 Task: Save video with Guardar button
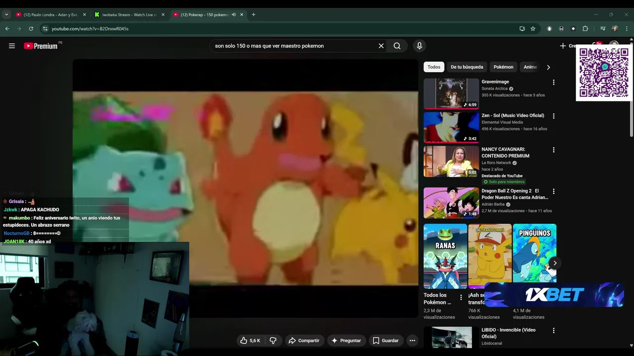pos(385,341)
